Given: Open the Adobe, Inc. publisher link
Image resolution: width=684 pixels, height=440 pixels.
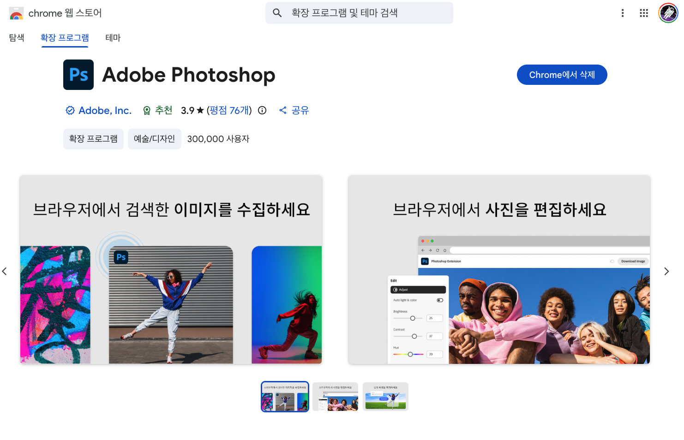Looking at the screenshot, I should 105,110.
